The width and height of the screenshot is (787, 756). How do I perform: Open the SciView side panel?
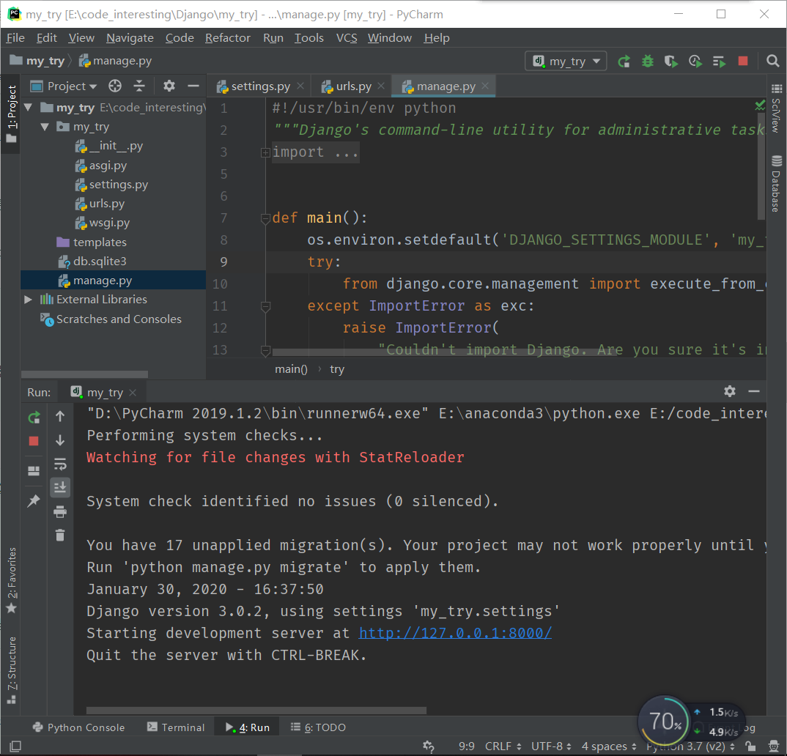pyautogui.click(x=777, y=108)
